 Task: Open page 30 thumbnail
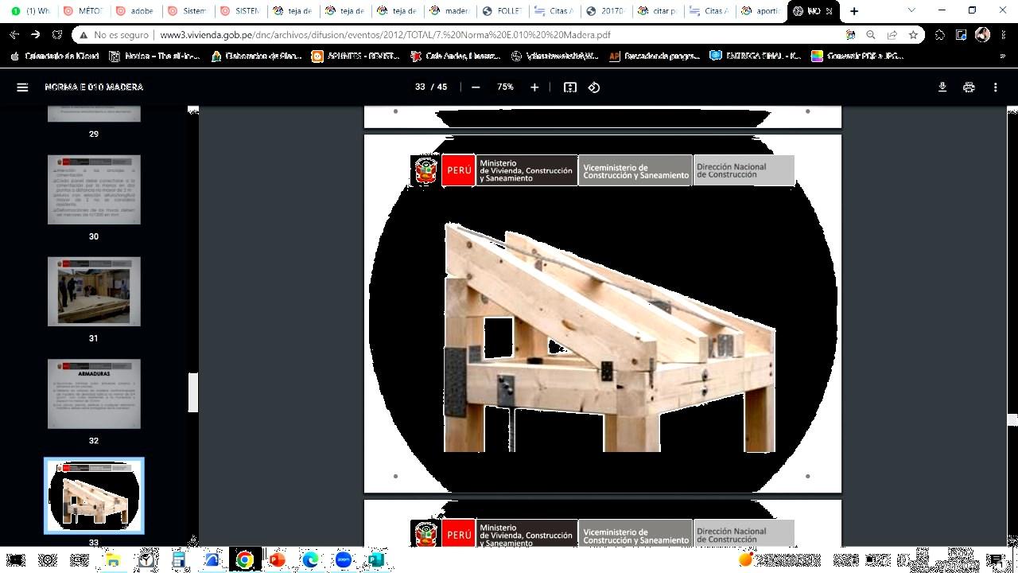[94, 189]
